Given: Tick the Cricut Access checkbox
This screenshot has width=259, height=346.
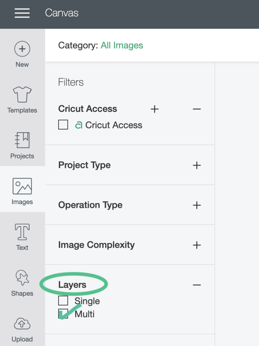Looking at the screenshot, I should pyautogui.click(x=63, y=125).
